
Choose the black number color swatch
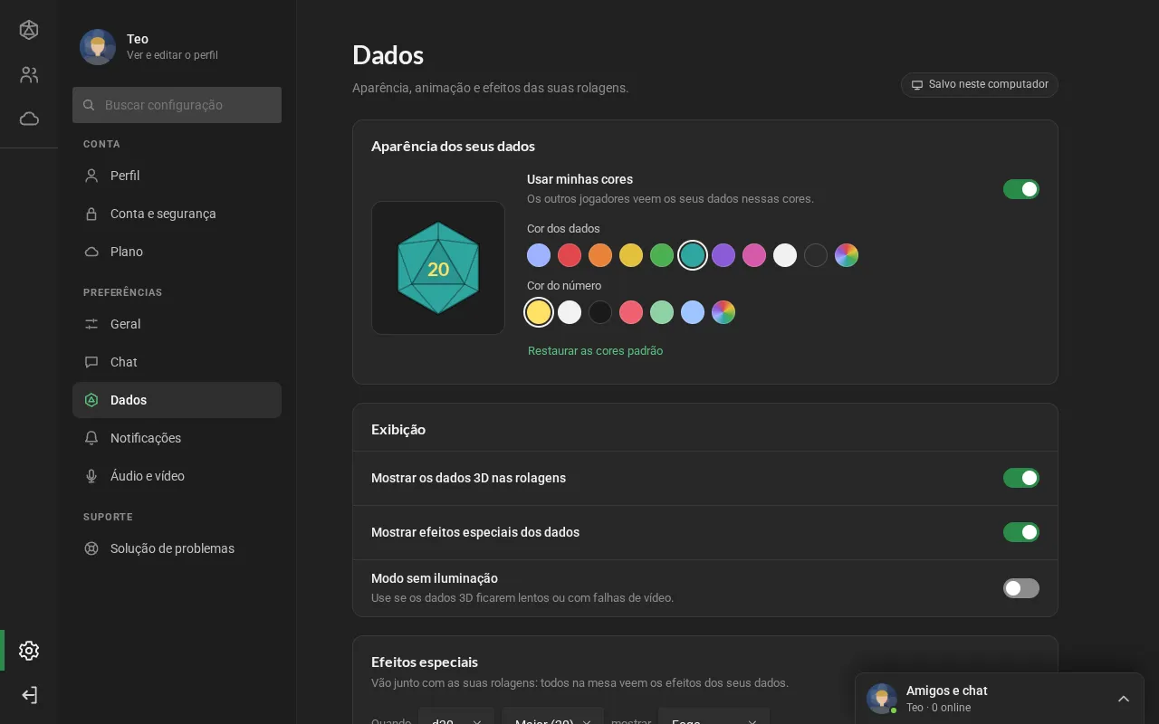[x=600, y=312]
